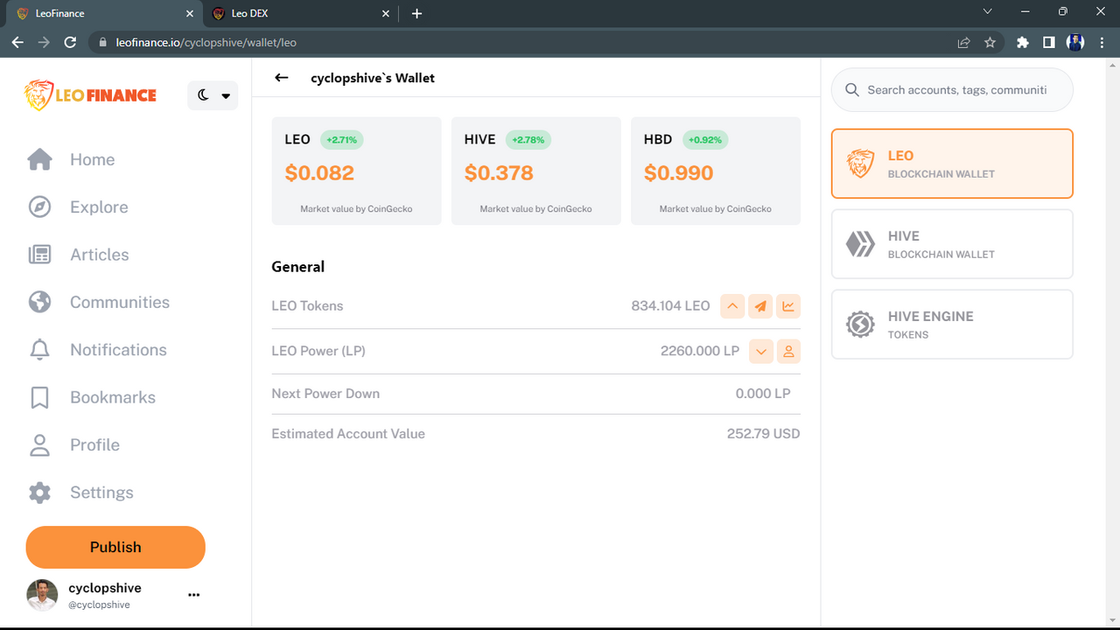The image size is (1120, 630).
Task: Click the Publish button
Action: [x=115, y=547]
